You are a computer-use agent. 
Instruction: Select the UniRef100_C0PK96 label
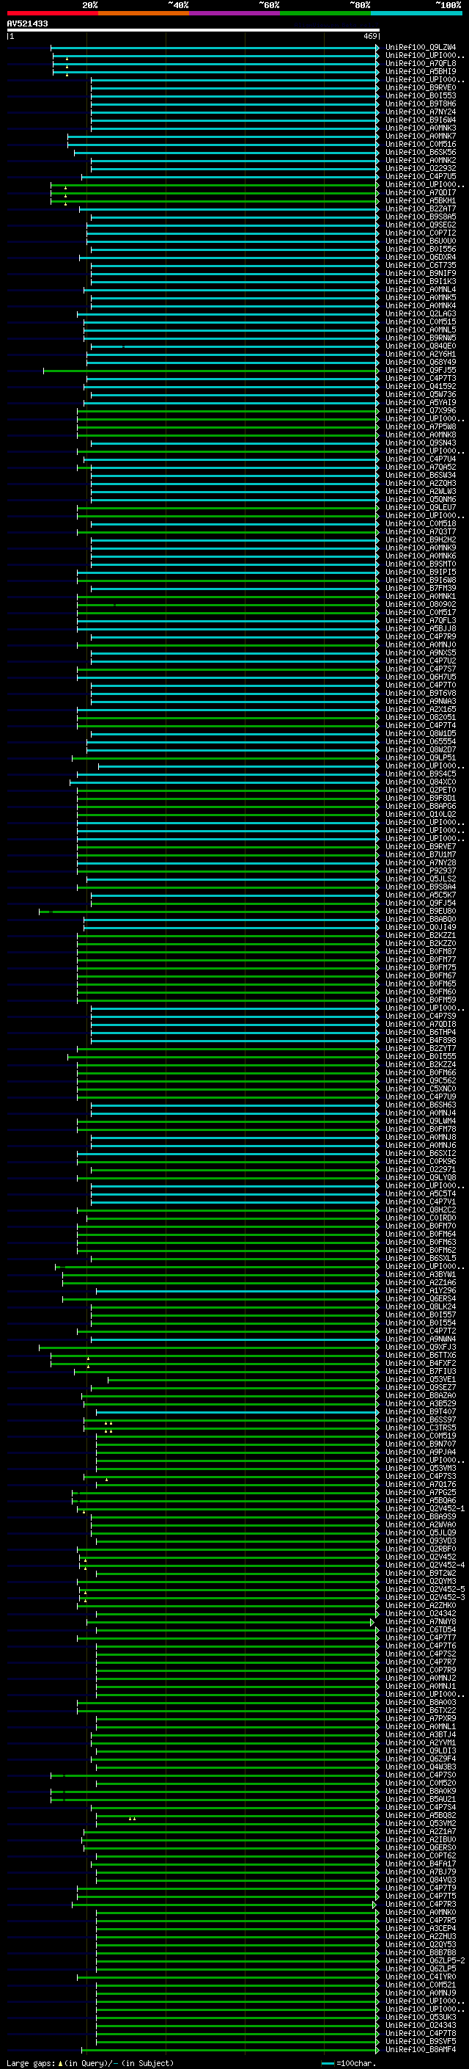click(421, 1161)
